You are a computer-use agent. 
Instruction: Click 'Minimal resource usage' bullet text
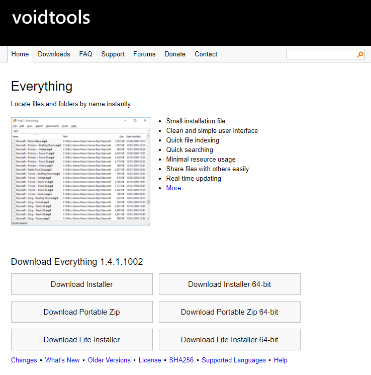201,159
